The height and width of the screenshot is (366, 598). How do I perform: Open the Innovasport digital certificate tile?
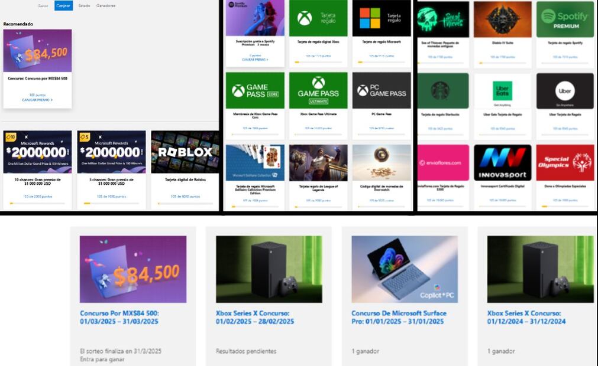tap(502, 162)
